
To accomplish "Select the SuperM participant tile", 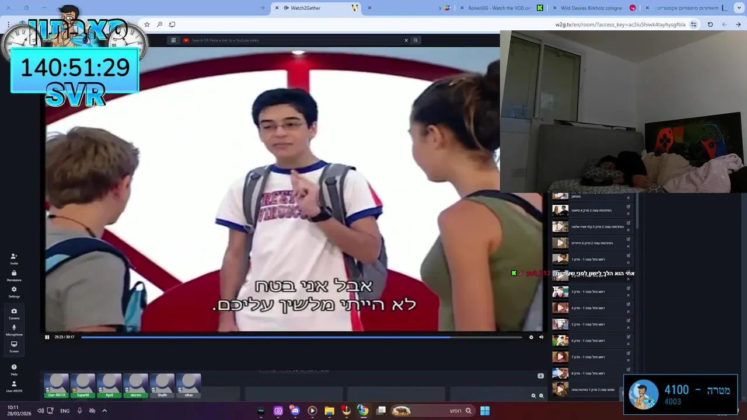I will tap(83, 386).
